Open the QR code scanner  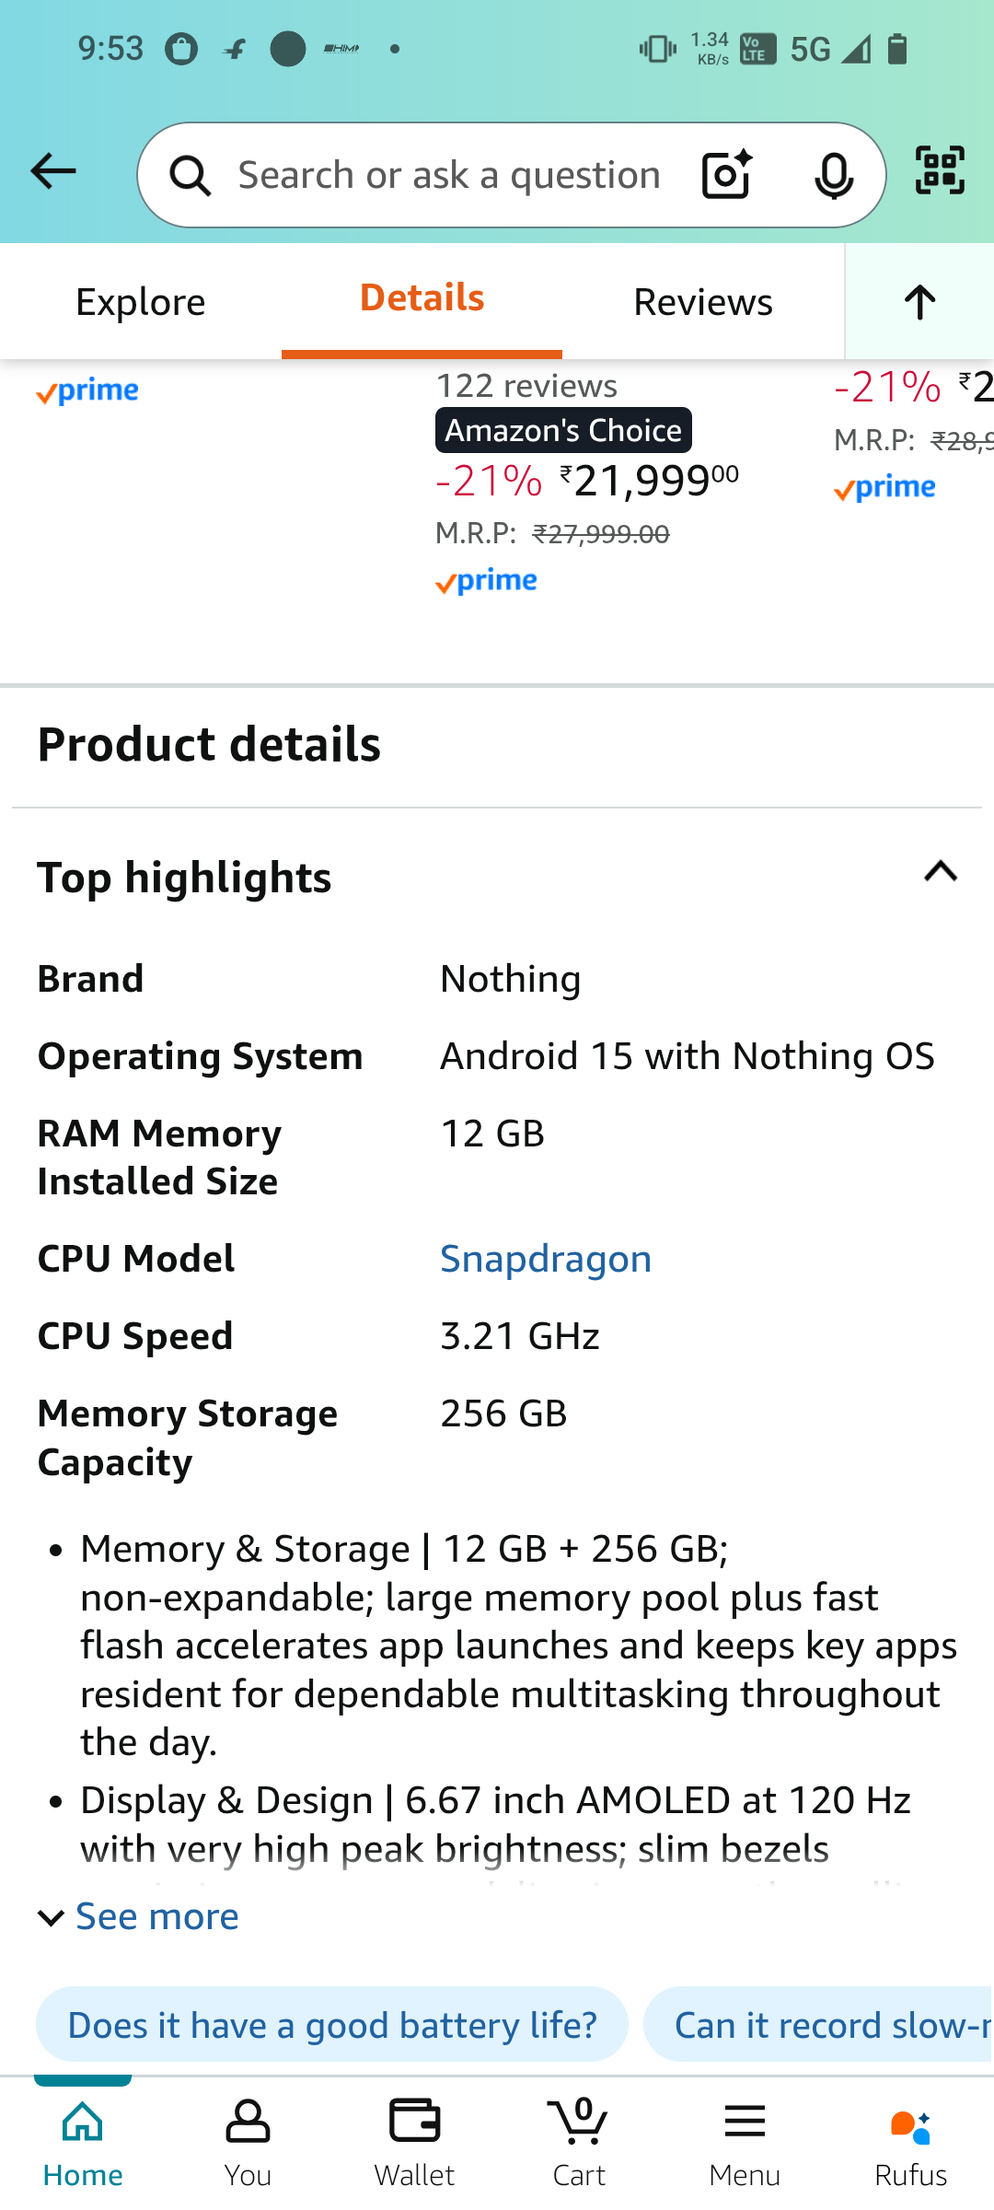click(x=938, y=170)
